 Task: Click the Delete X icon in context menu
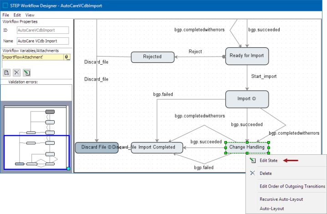click(253, 173)
